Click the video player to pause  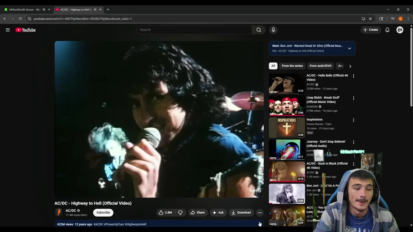coord(159,119)
